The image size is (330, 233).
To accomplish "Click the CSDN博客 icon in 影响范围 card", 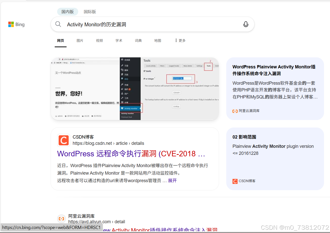I will [x=235, y=181].
